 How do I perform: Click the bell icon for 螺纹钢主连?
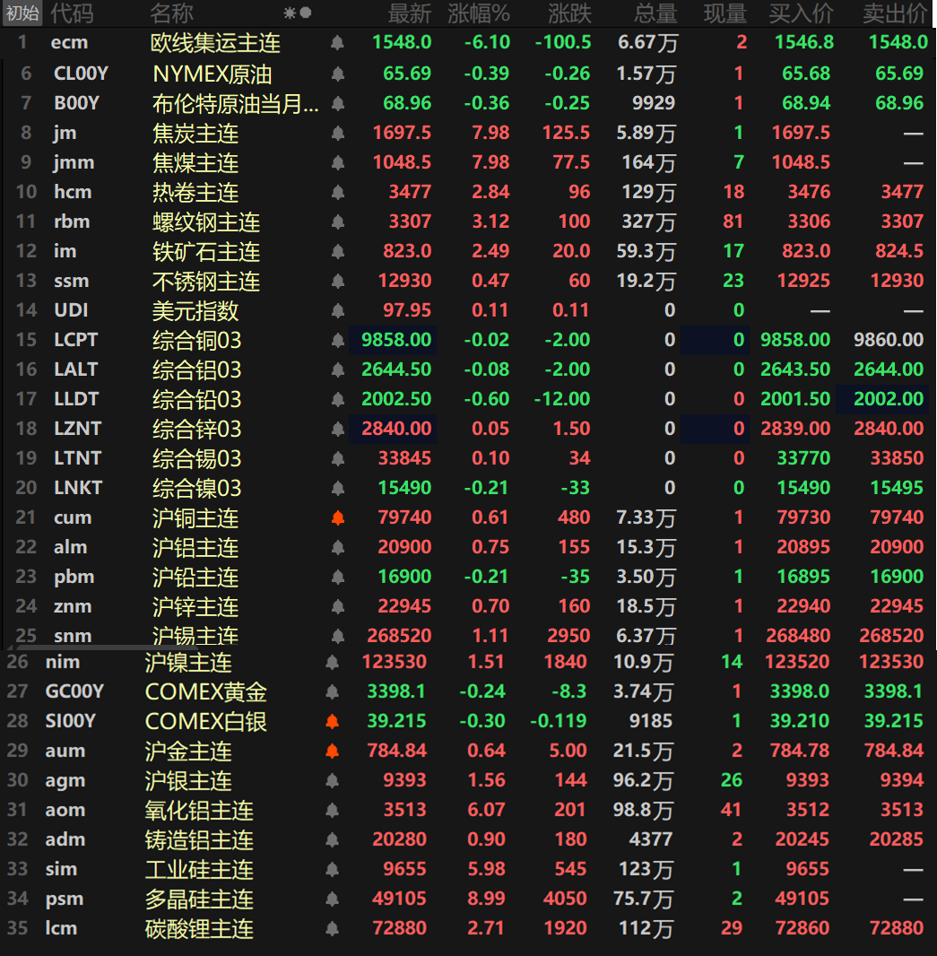coord(337,222)
